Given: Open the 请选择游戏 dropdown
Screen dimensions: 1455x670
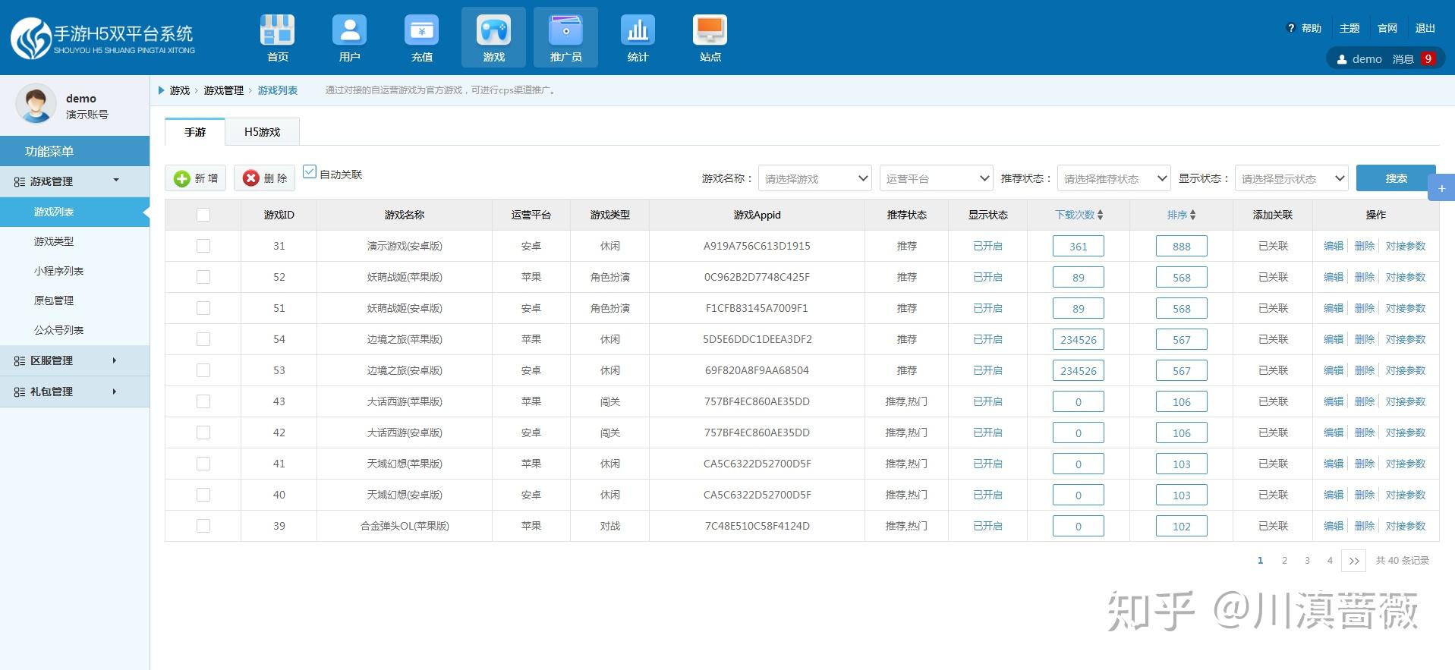Looking at the screenshot, I should (815, 178).
